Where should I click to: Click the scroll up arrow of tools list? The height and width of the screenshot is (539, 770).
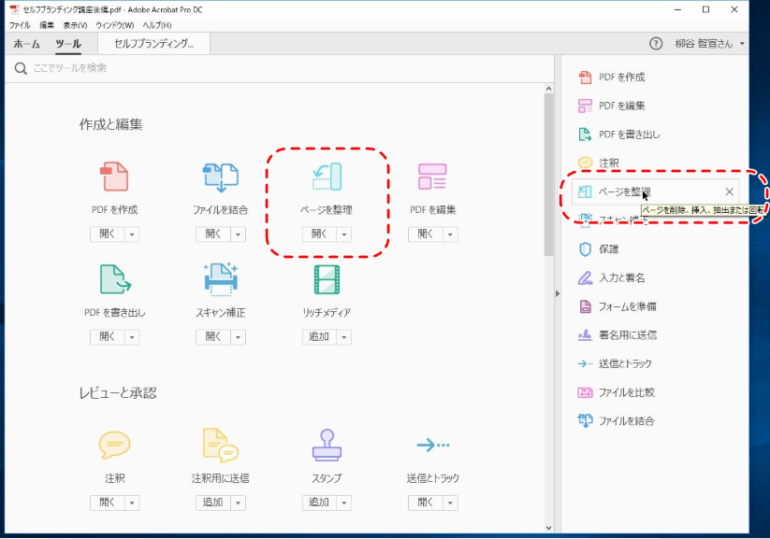[548, 89]
